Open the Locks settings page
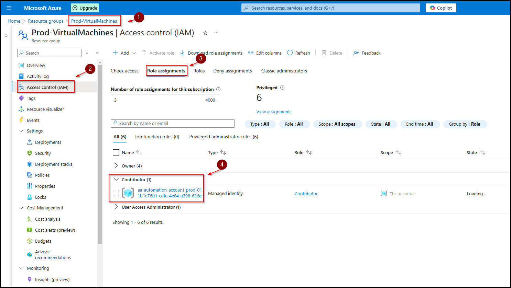Screen dimensions: 511x288 40,197
